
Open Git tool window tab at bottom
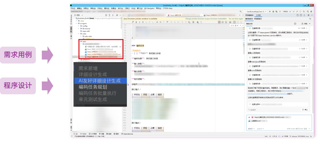tap(75, 134)
